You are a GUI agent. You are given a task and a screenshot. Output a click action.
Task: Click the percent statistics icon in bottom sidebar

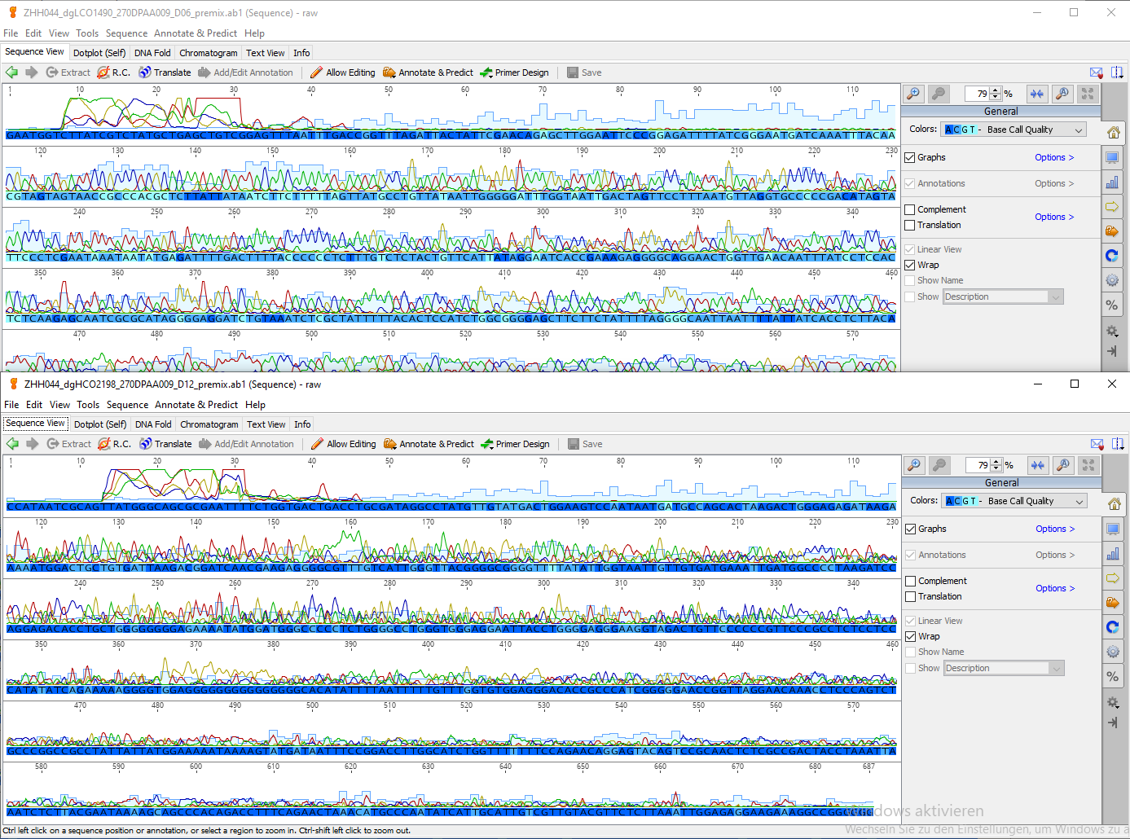(1112, 676)
